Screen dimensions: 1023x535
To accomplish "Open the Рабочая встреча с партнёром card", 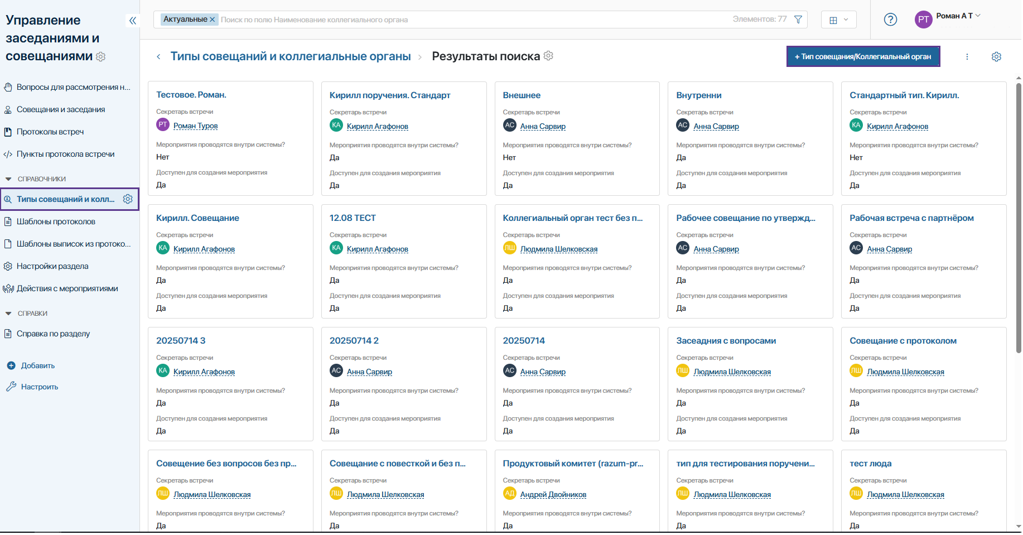I will coord(911,218).
